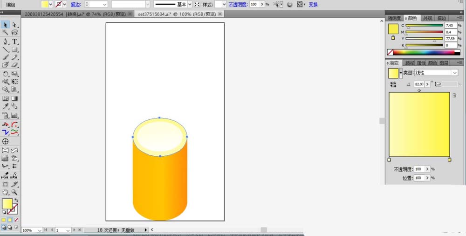The image size is (466, 236).
Task: Open the zoom level dropdown at 100%
Action: tap(39, 230)
